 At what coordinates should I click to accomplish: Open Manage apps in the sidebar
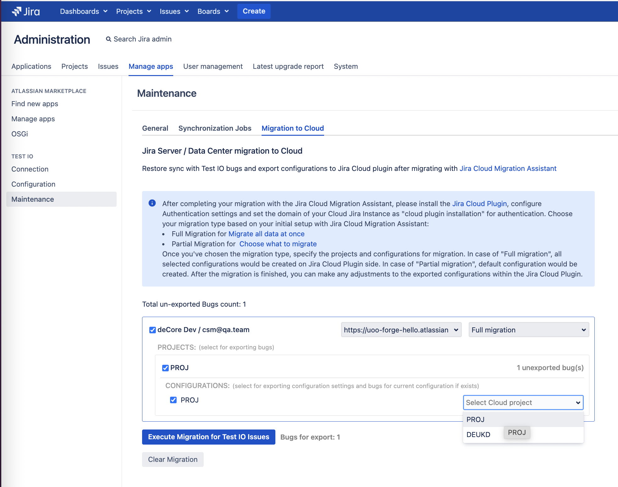(33, 119)
